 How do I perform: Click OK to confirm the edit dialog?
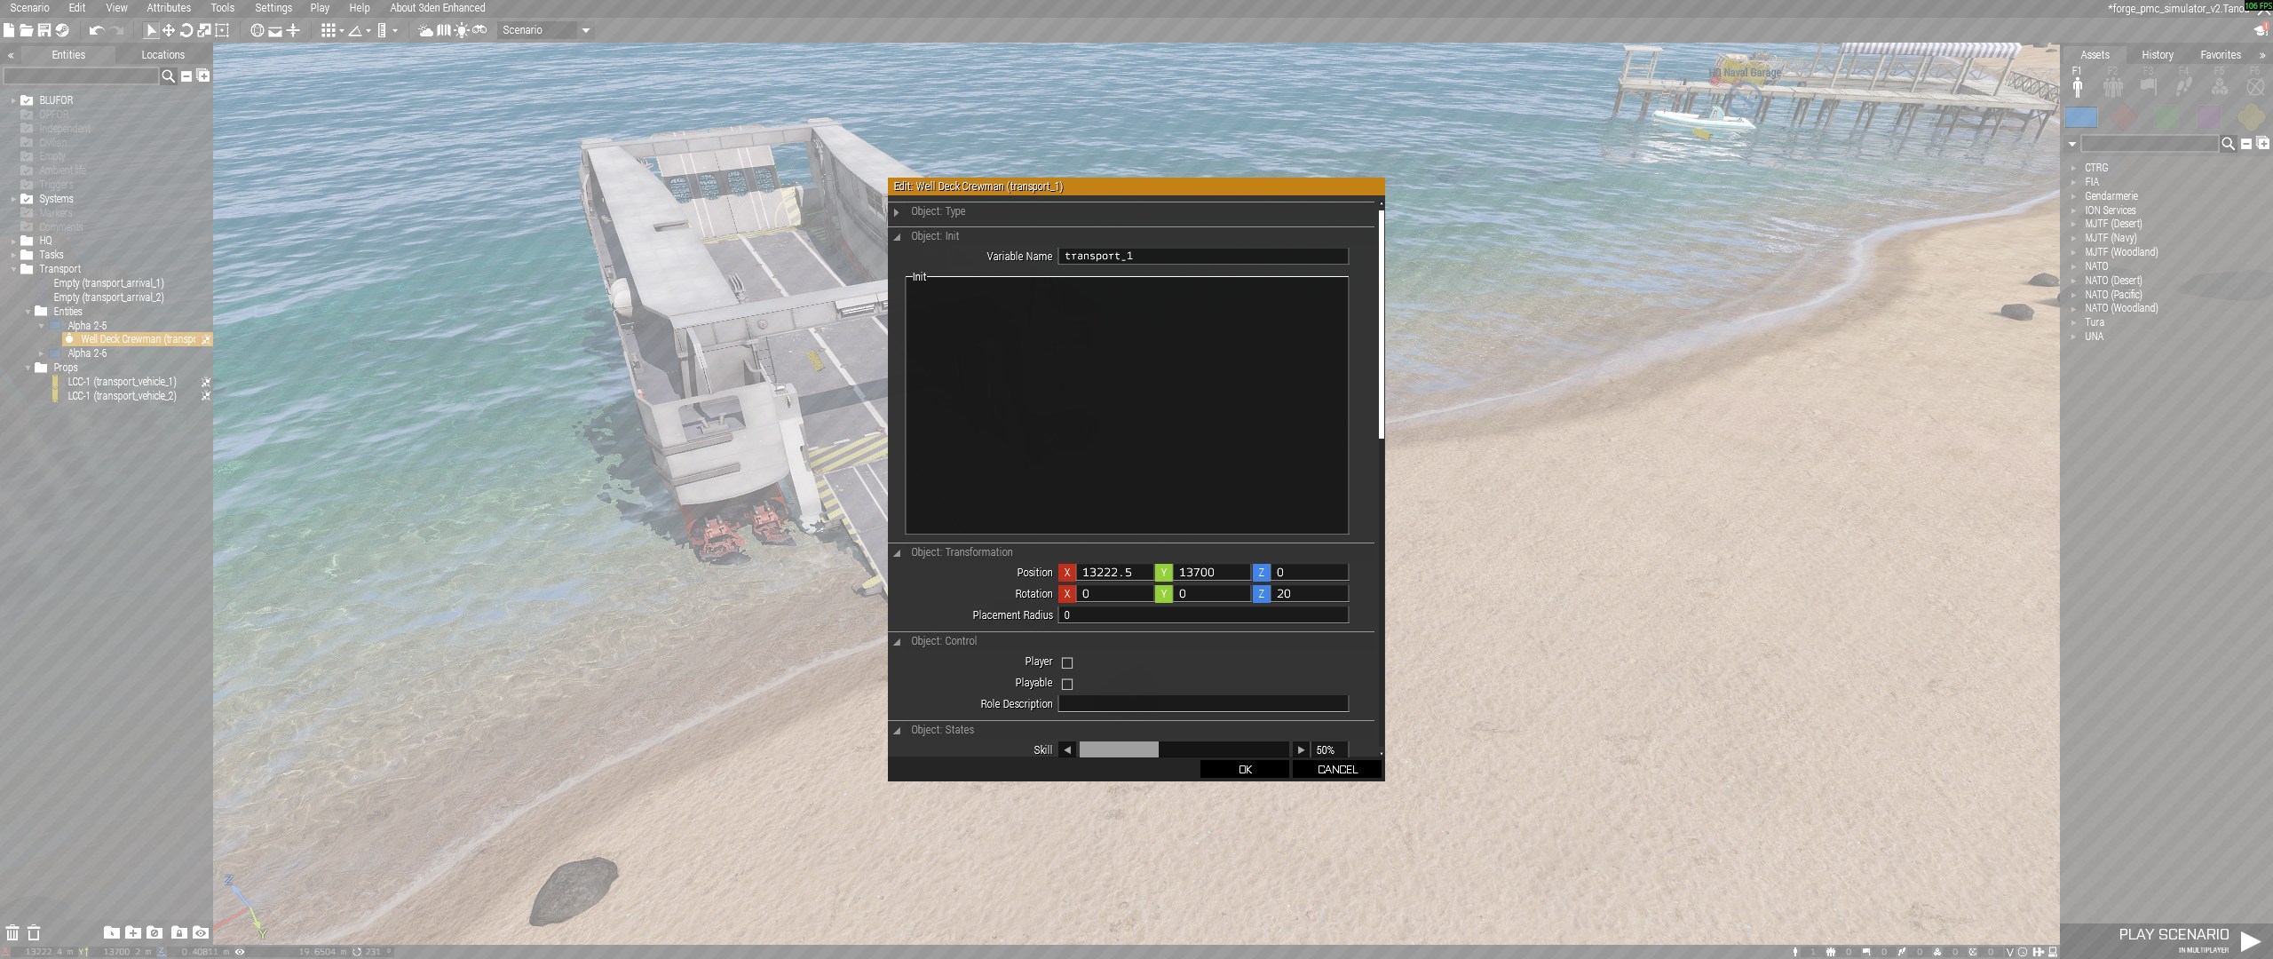coord(1245,770)
